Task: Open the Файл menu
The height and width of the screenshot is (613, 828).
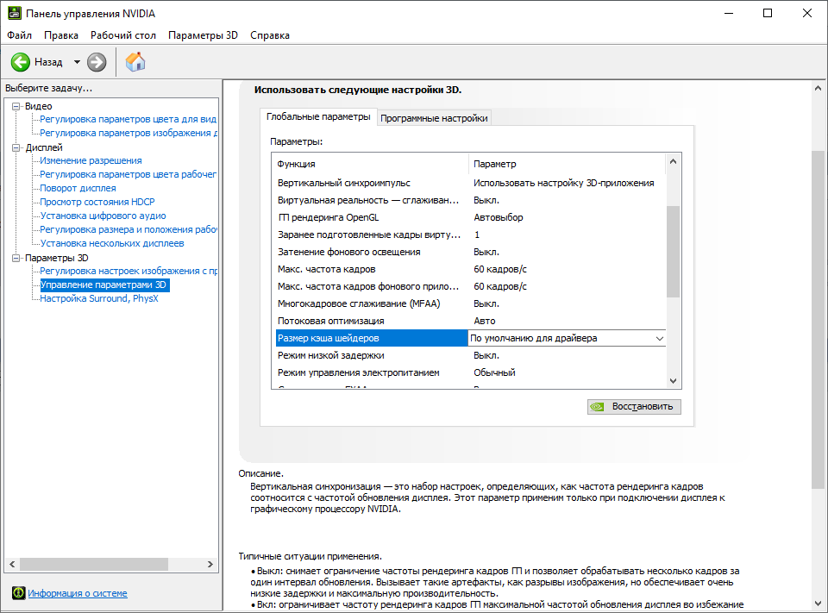Action: [19, 35]
